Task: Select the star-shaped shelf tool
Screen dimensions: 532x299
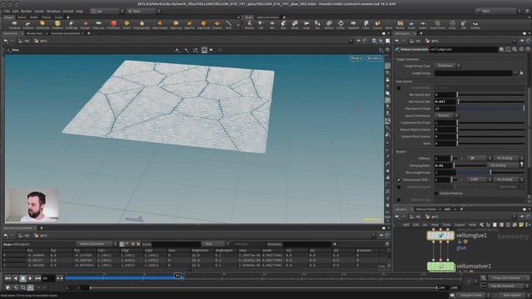Action: (x=142, y=24)
